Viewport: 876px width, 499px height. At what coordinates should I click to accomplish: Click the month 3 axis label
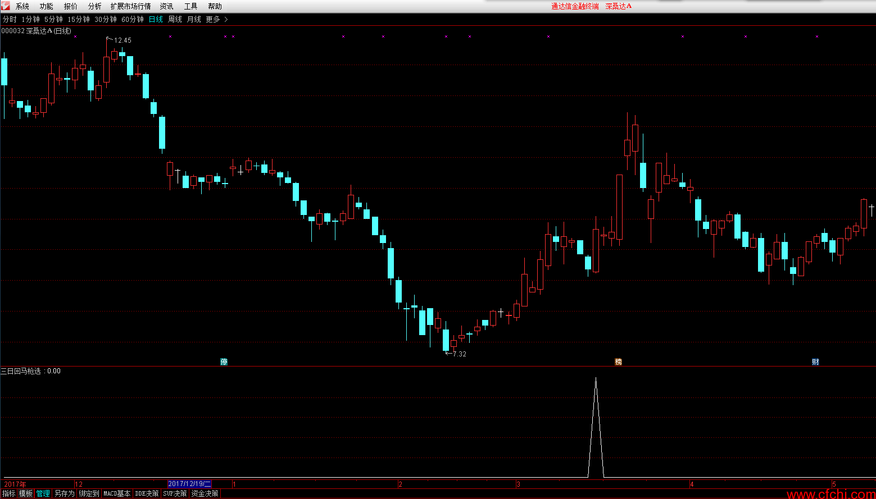[519, 484]
